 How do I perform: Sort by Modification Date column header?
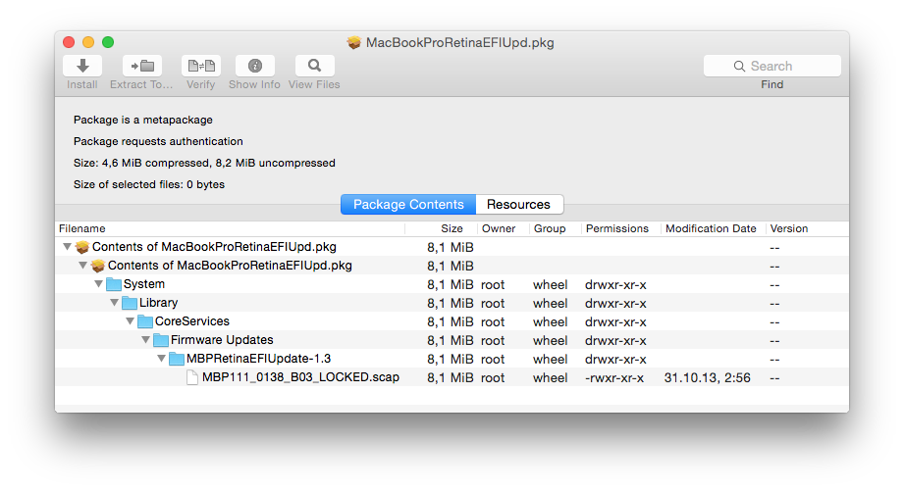click(713, 228)
